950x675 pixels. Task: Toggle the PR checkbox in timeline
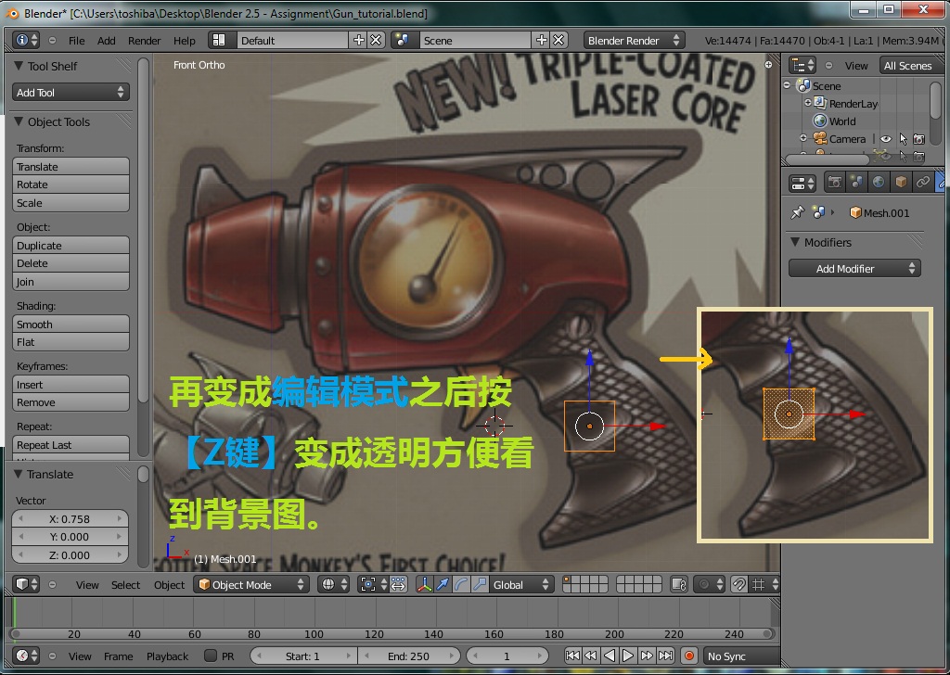(211, 656)
